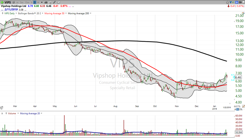Viewport: 245px width, 138px height.
Task: Click the arrow marker beside 60.0M volume
Action: click(x=234, y=117)
